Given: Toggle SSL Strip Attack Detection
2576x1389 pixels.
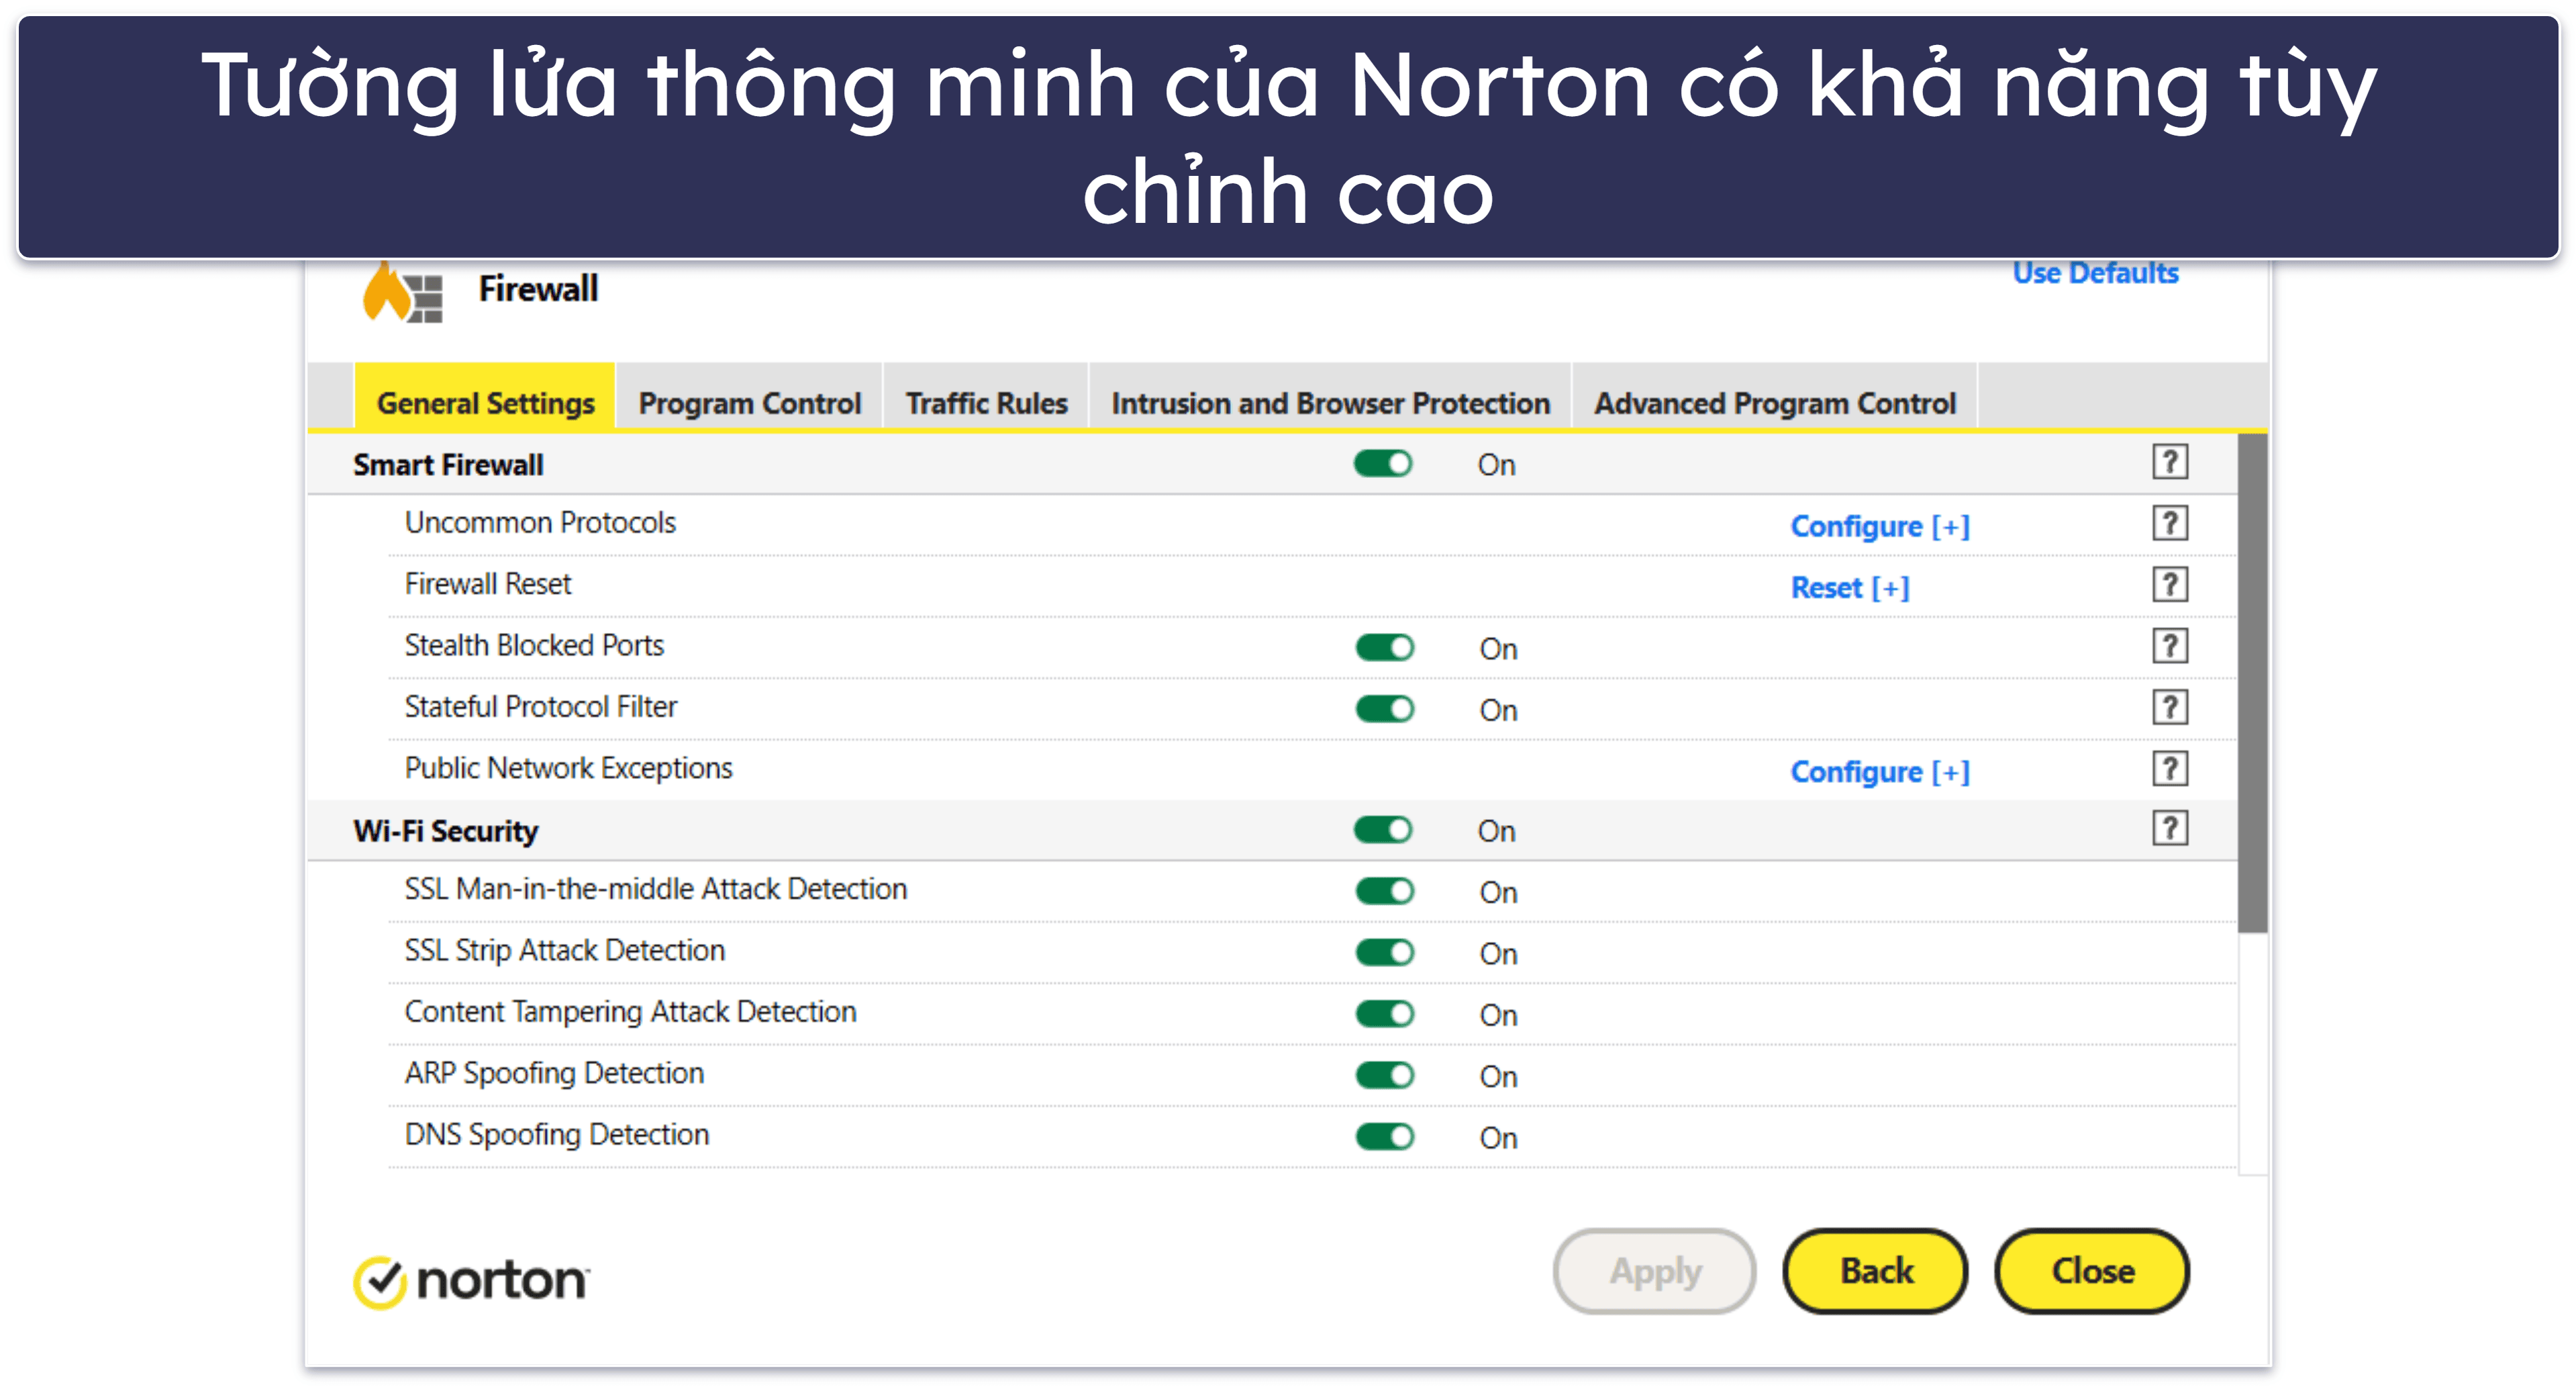Looking at the screenshot, I should pos(1384,953).
